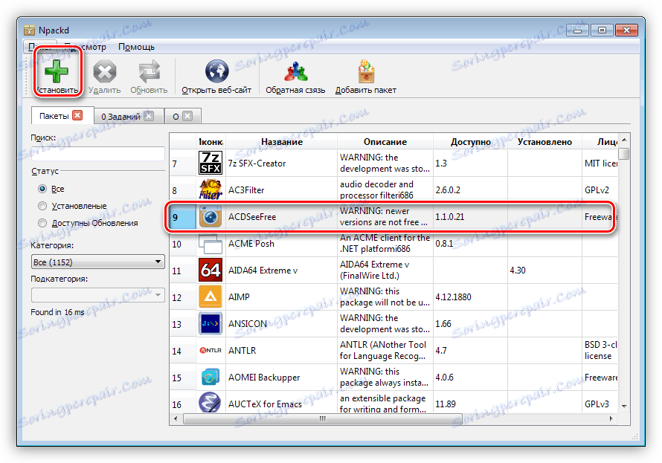Open the Категория dropdown Все (1152)

[x=97, y=262]
